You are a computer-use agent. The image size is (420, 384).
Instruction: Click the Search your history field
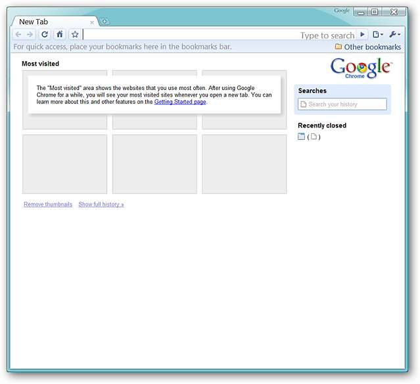[342, 104]
